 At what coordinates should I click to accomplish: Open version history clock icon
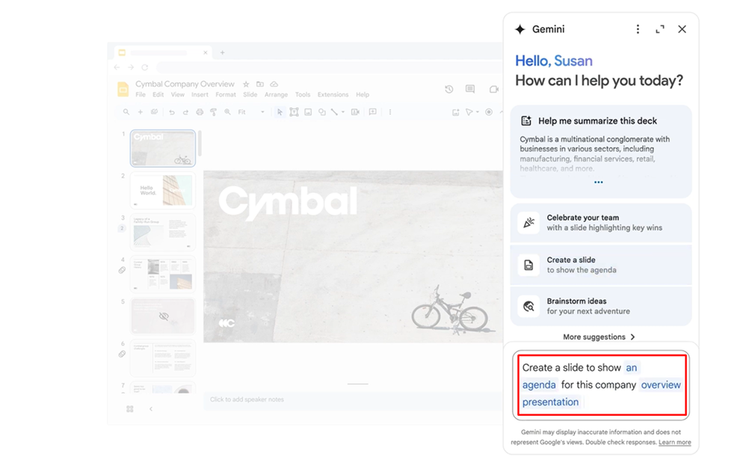tap(449, 89)
